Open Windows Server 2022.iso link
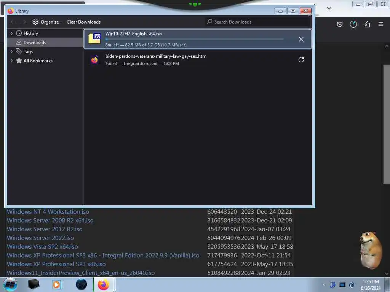 [x=40, y=238]
